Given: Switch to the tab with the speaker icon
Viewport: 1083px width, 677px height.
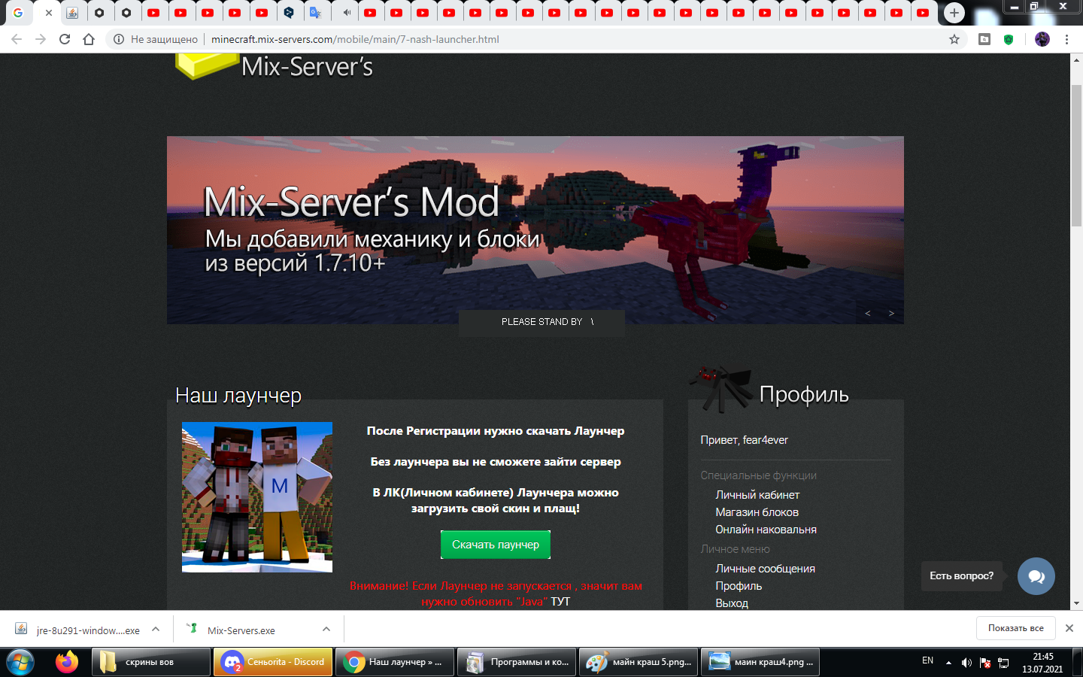Looking at the screenshot, I should pos(346,13).
